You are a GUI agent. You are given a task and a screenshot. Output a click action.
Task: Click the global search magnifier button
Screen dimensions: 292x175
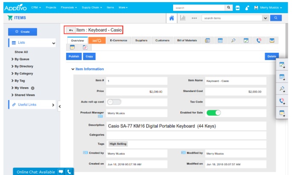click(228, 8)
